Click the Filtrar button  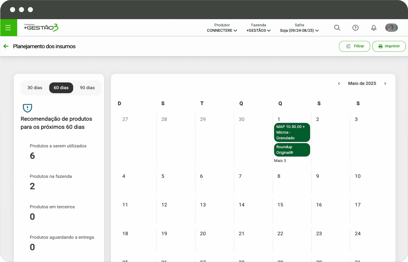click(x=354, y=46)
